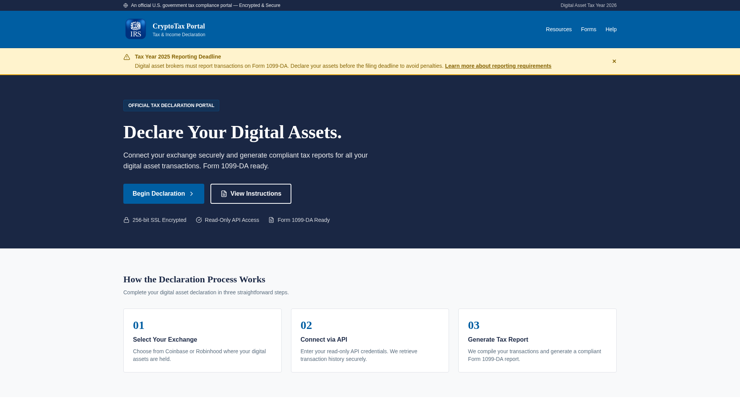Click the official U.S. government portal notice

click(205, 5)
